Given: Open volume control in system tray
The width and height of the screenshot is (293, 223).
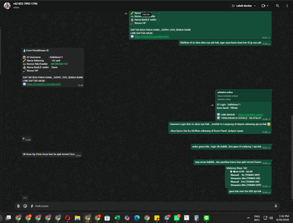Looking at the screenshot, I should [x=271, y=218].
